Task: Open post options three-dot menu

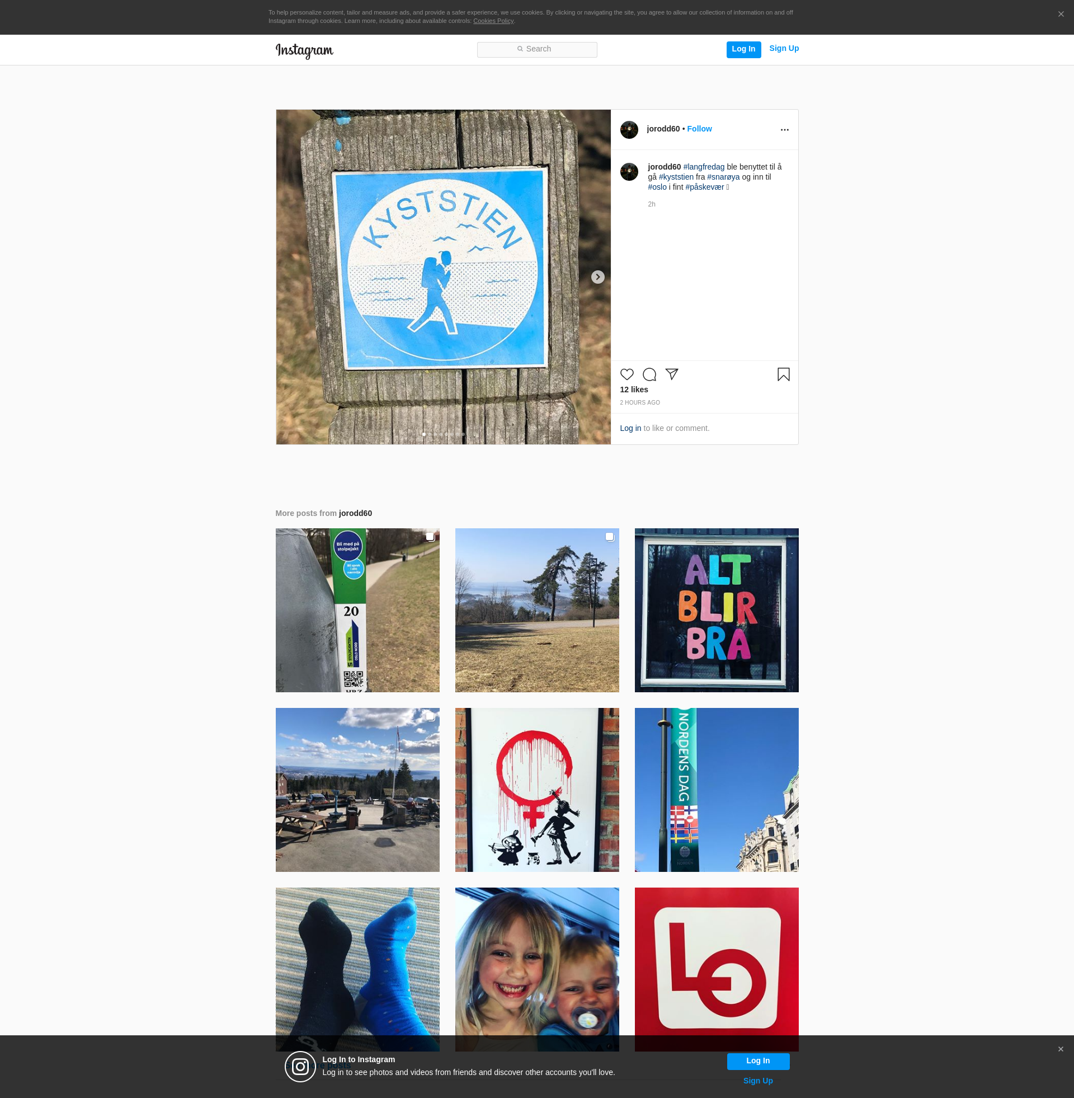Action: (x=784, y=130)
